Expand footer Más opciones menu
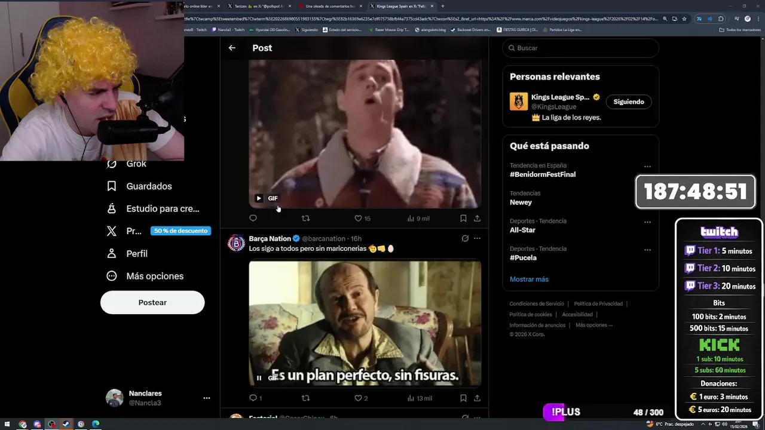This screenshot has height=430, width=765. pos(594,325)
